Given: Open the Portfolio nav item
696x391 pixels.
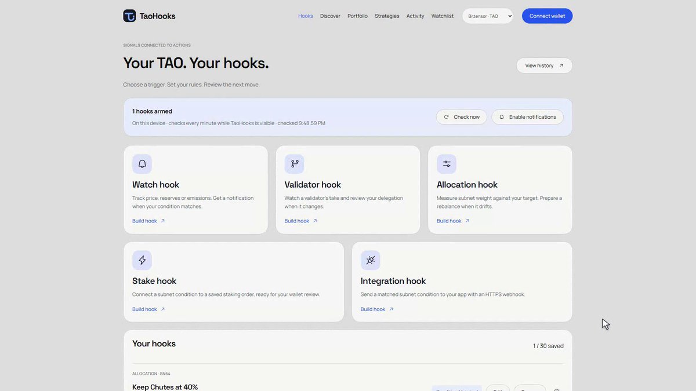Looking at the screenshot, I should (357, 16).
